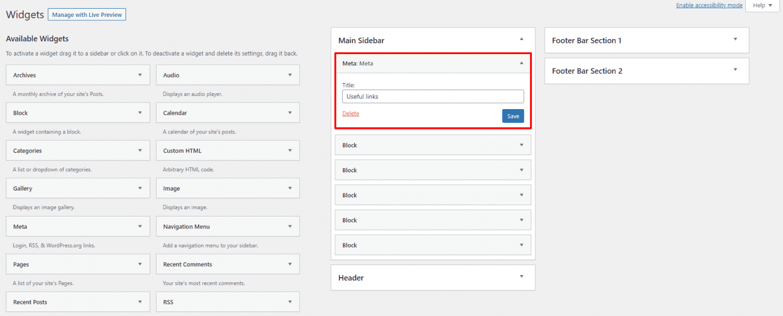Expand the Audio widget arrow
This screenshot has height=316, width=783.
tap(290, 75)
